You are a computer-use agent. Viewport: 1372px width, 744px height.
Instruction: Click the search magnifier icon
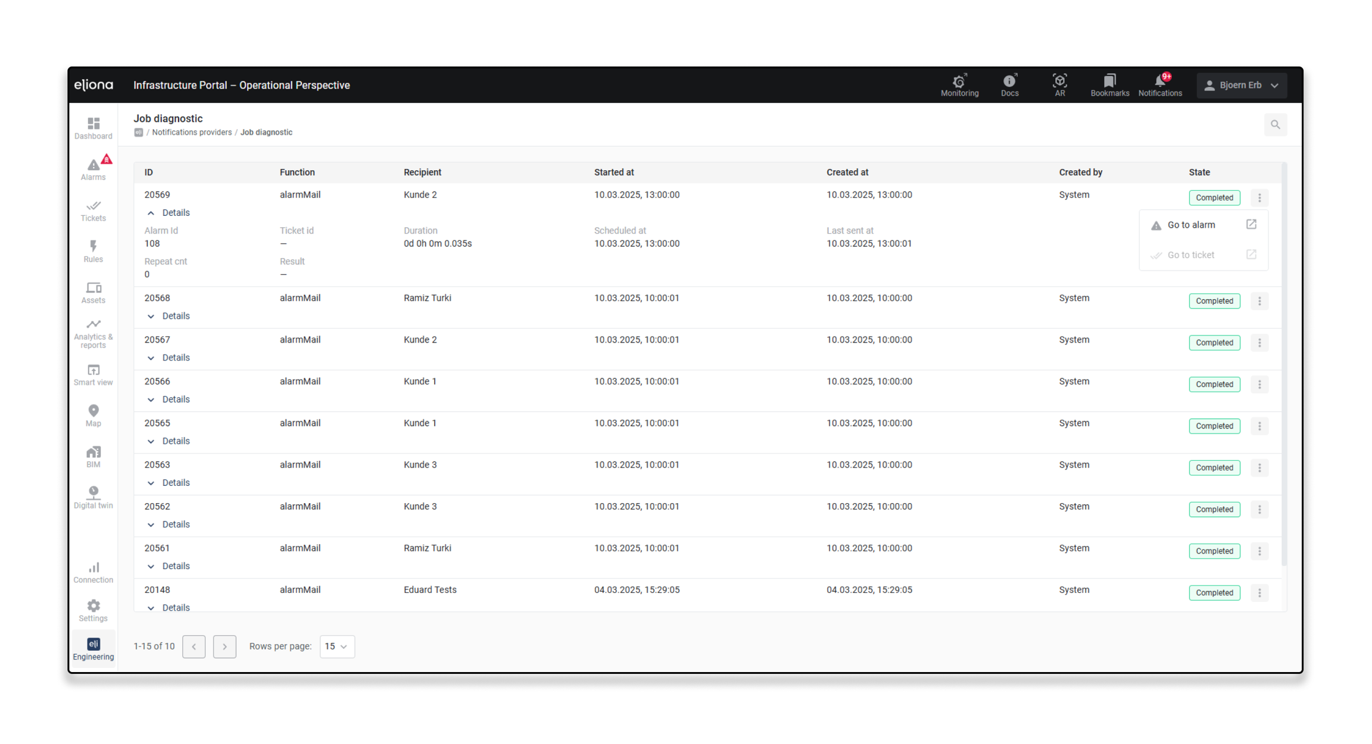click(1275, 124)
